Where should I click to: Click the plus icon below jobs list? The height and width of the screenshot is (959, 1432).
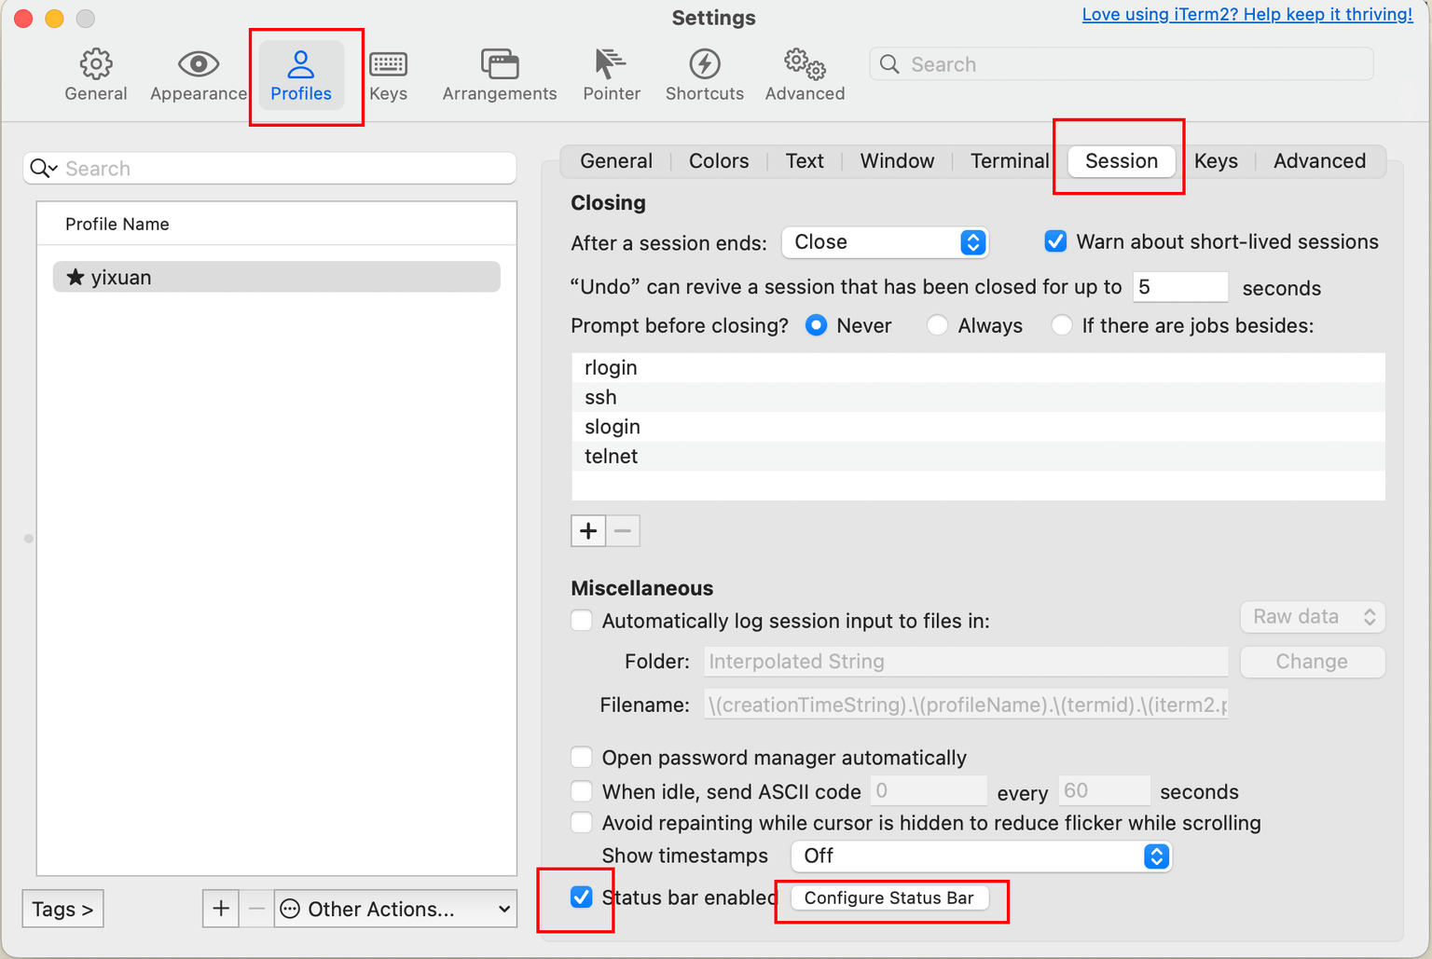(x=588, y=531)
